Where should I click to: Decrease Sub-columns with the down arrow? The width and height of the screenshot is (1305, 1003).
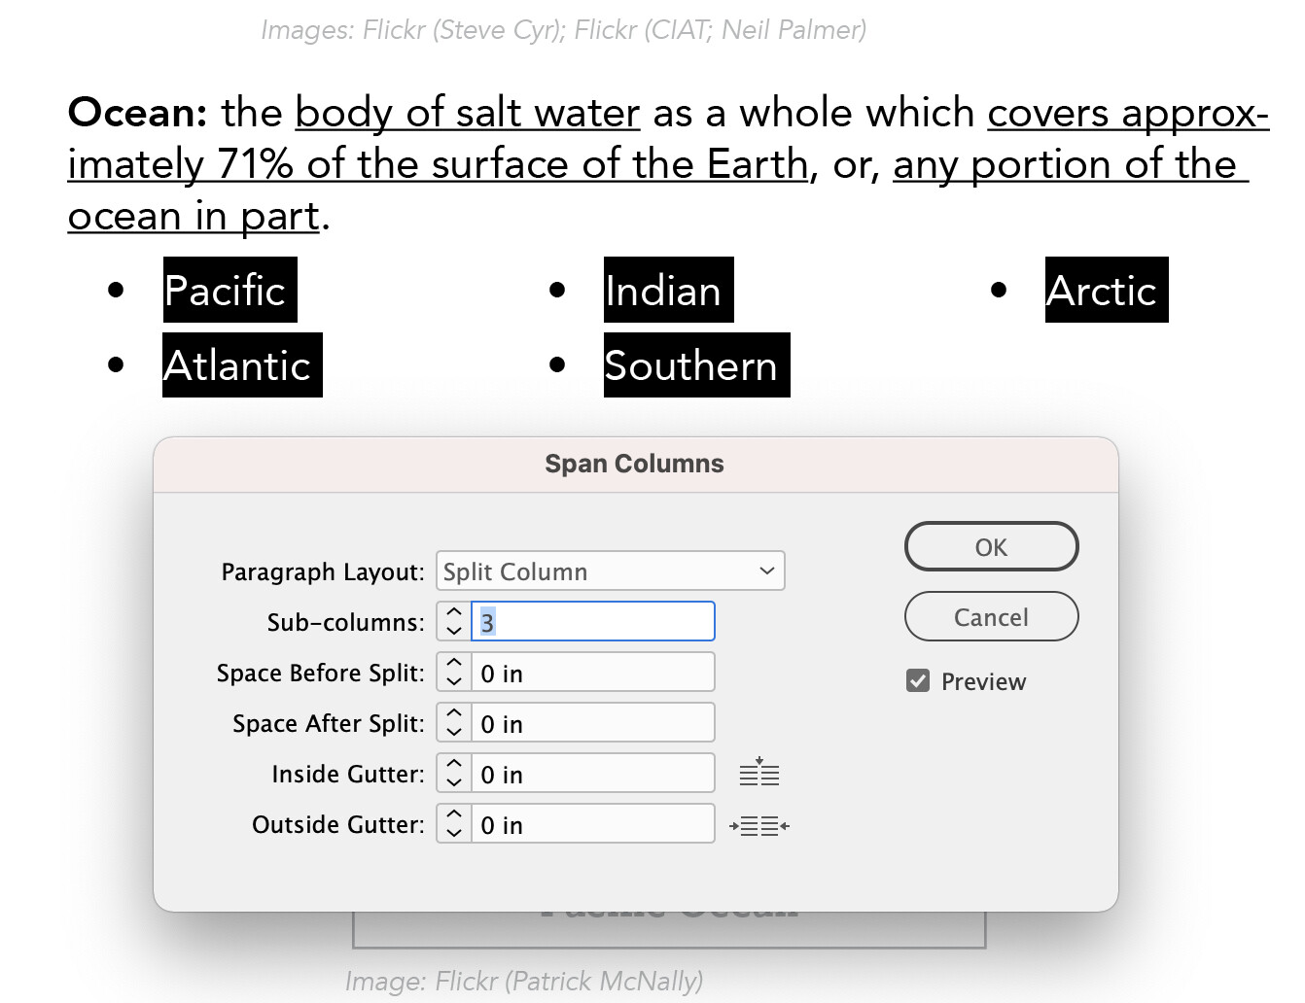tap(453, 631)
